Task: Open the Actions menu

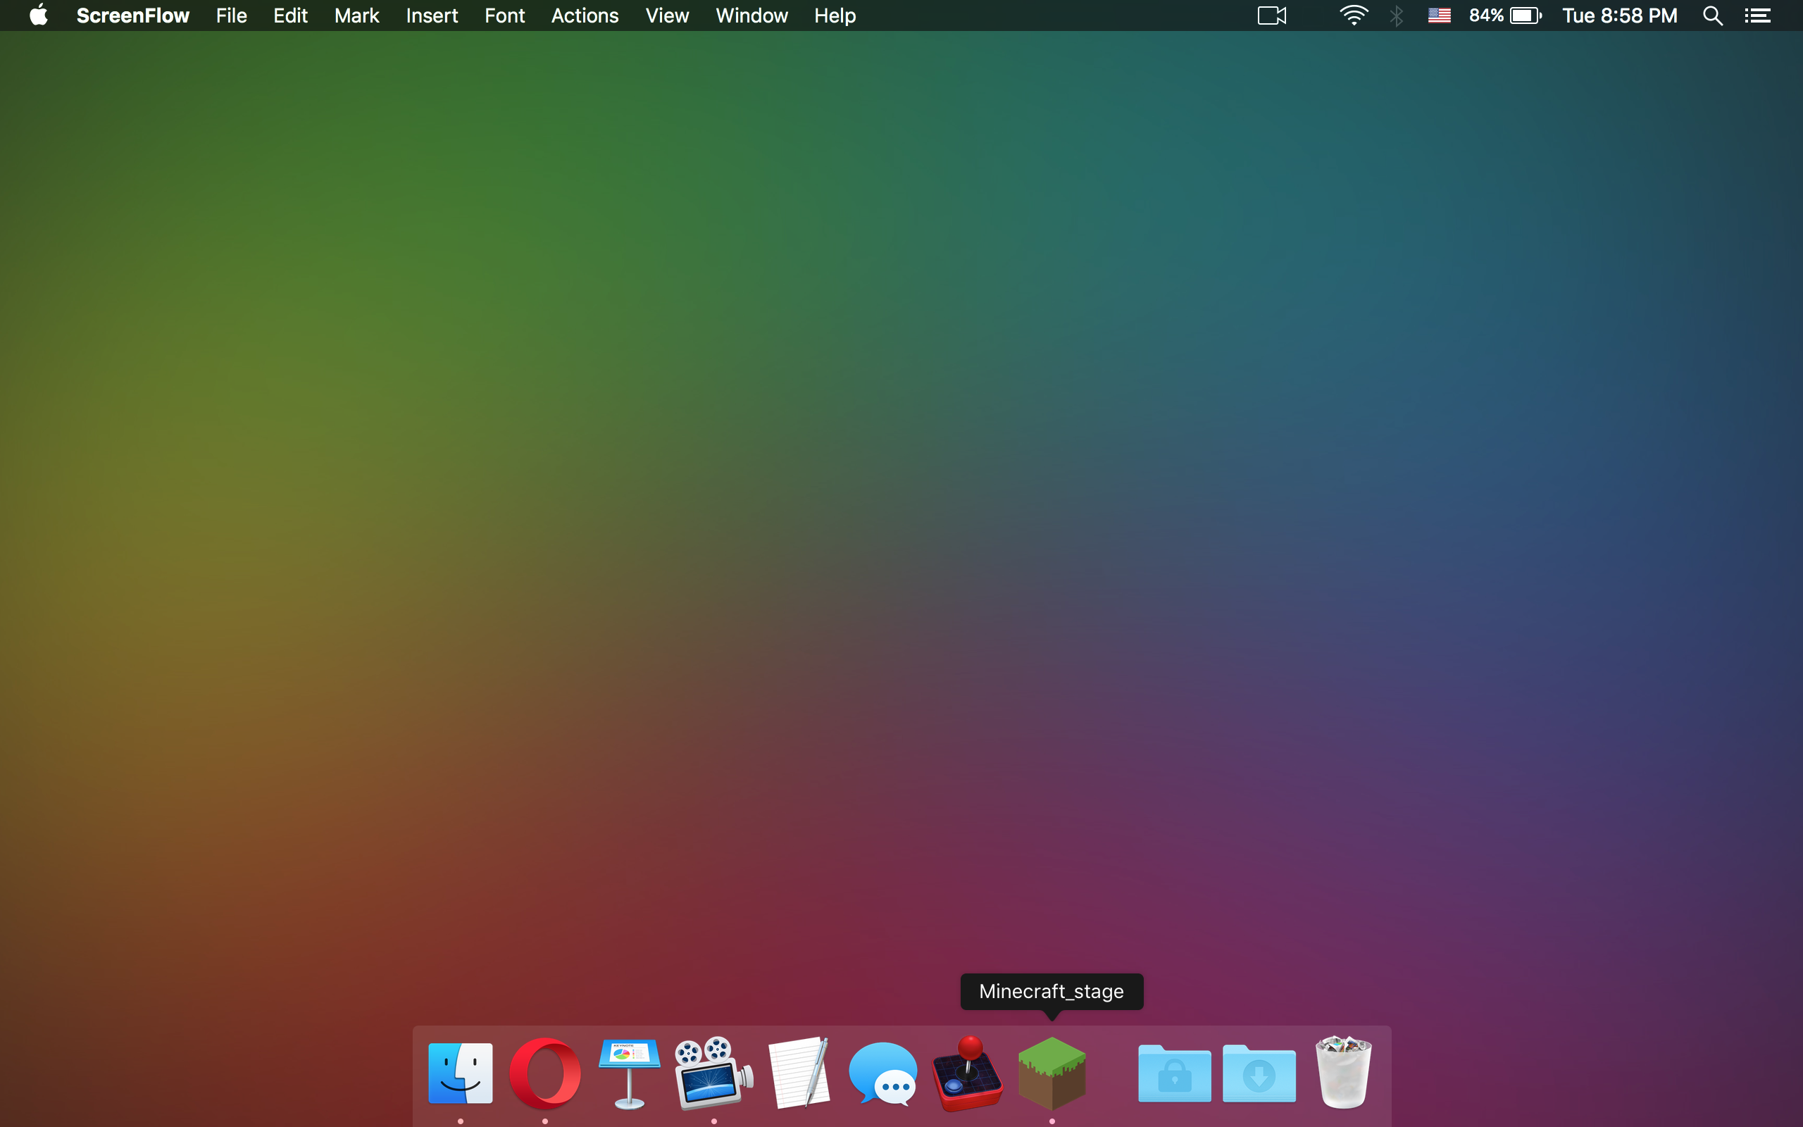Action: [x=584, y=15]
